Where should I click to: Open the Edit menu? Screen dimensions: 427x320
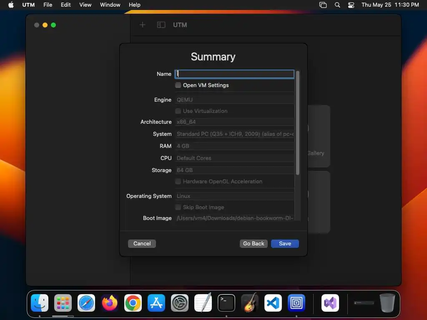[65, 5]
